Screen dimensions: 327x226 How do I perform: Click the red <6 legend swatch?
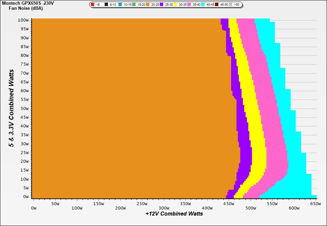coord(93,5)
